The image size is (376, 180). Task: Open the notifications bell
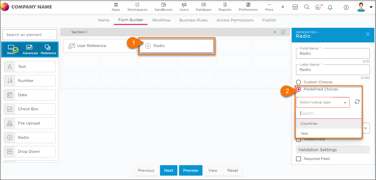(x=330, y=7)
